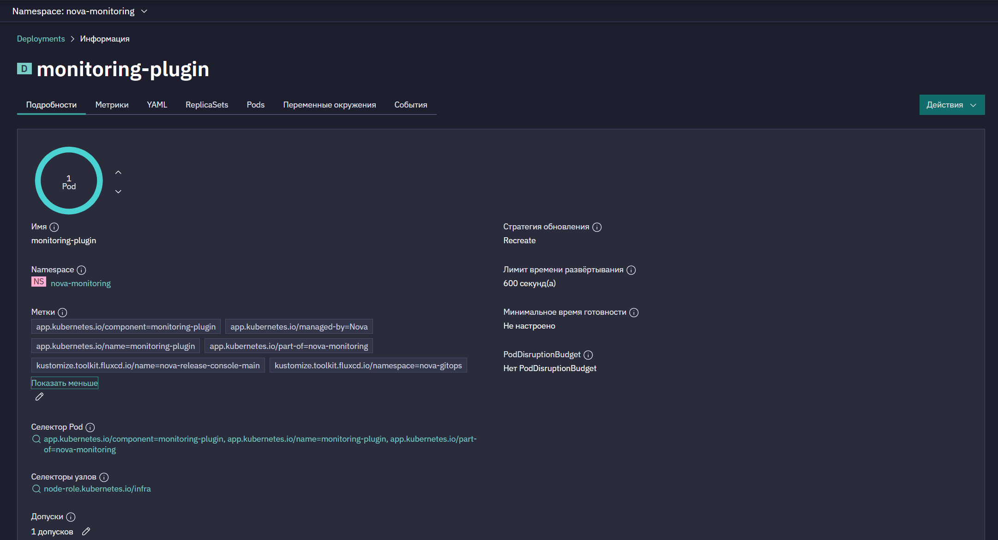Click info icon beside Namespace label
The height and width of the screenshot is (540, 998).
tap(81, 270)
